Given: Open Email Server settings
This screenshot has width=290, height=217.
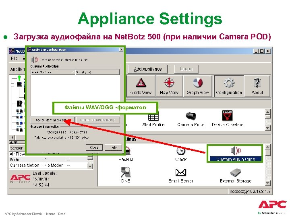Looking at the screenshot, I should pyautogui.click(x=180, y=176).
